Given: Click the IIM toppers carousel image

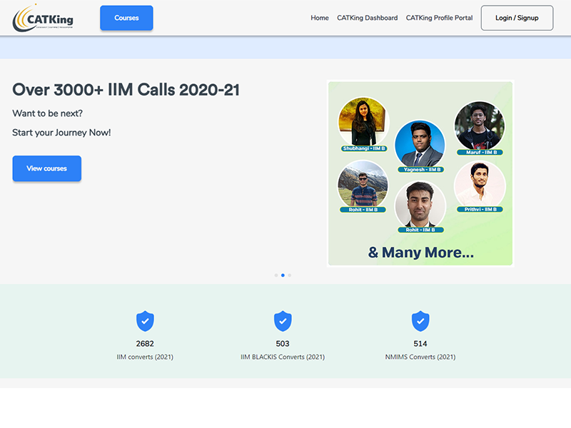Looking at the screenshot, I should (x=420, y=173).
